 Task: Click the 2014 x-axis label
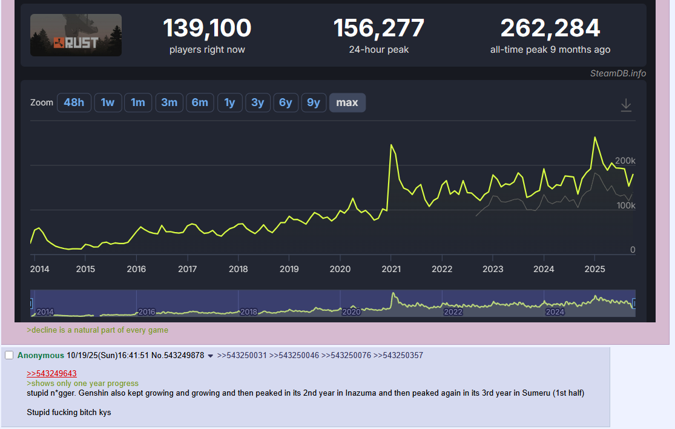tap(39, 269)
